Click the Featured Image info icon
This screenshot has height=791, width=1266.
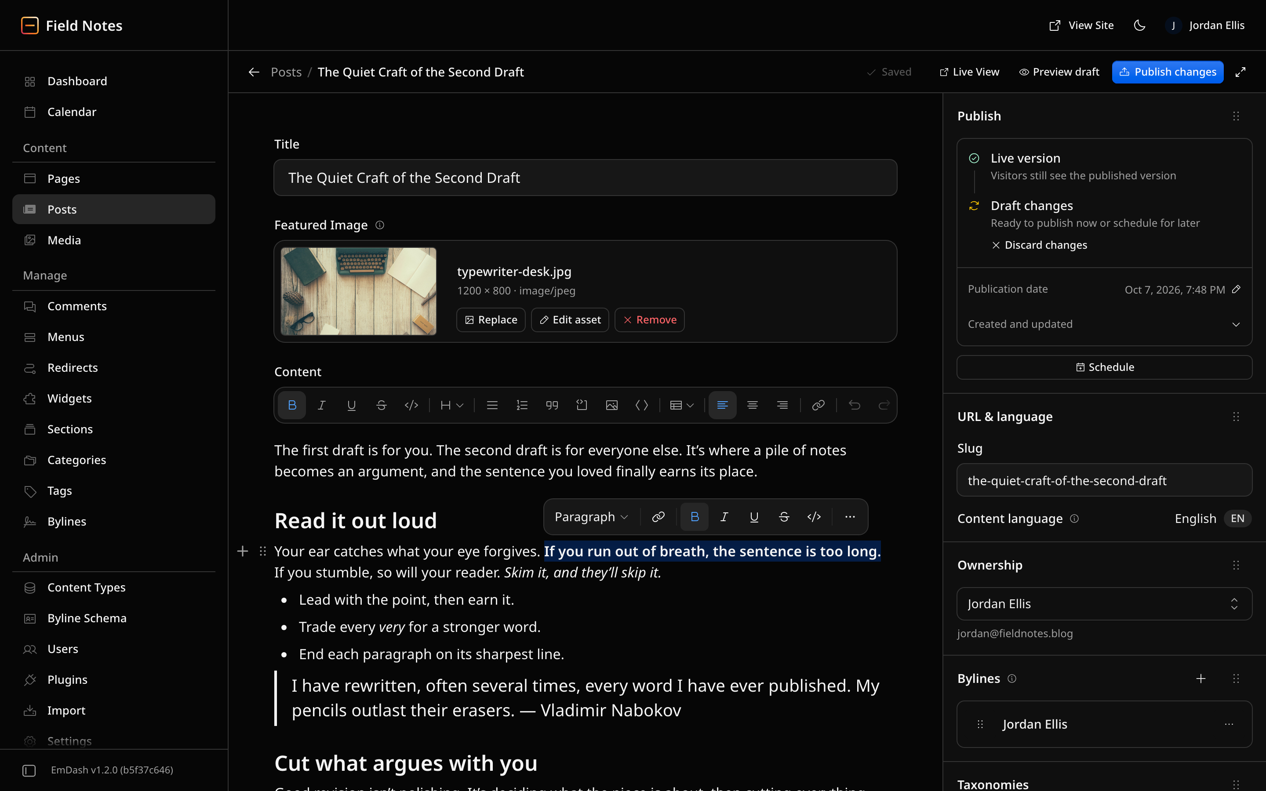click(x=380, y=225)
